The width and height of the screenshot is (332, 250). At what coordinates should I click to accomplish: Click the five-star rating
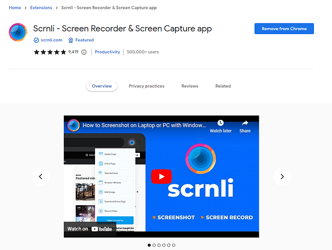click(x=50, y=52)
